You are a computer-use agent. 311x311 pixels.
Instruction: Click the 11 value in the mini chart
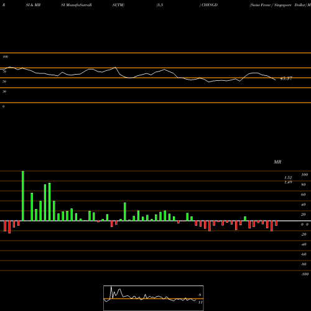coord(200,302)
